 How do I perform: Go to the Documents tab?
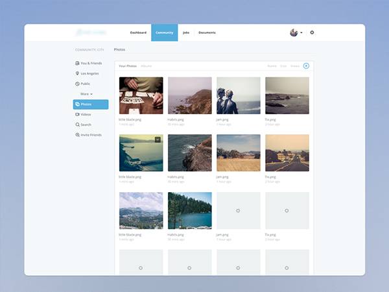pyautogui.click(x=207, y=32)
